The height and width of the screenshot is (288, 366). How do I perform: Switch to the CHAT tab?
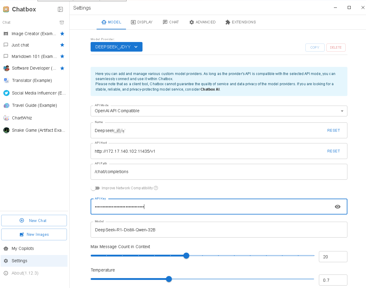(171, 22)
